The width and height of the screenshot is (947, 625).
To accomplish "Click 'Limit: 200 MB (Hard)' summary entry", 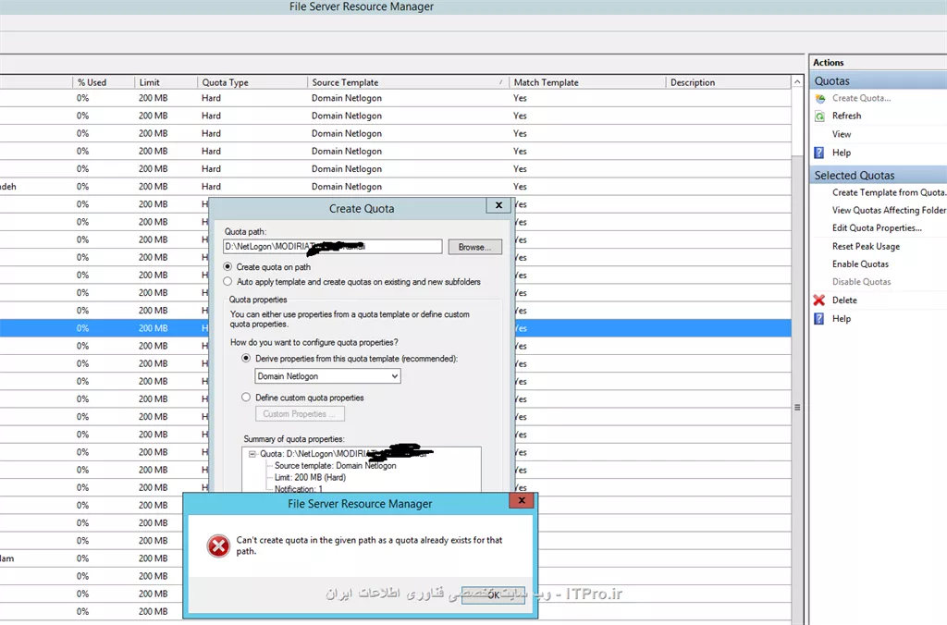I will click(x=310, y=477).
